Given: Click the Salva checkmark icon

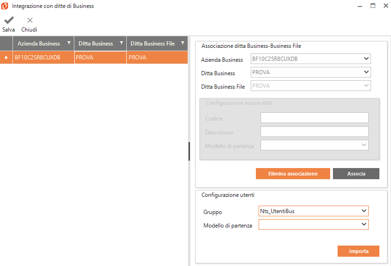Looking at the screenshot, I should point(9,20).
